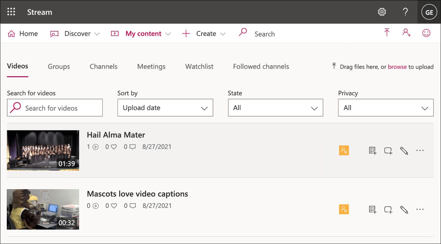
Task: Expand the Sort by Upload date dropdown
Action: [x=165, y=108]
